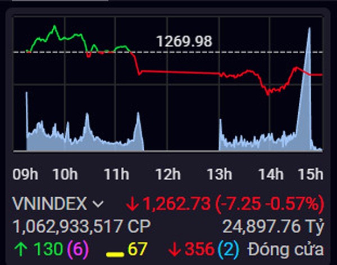
Task: Click the 130 advancers number
Action: (45, 247)
